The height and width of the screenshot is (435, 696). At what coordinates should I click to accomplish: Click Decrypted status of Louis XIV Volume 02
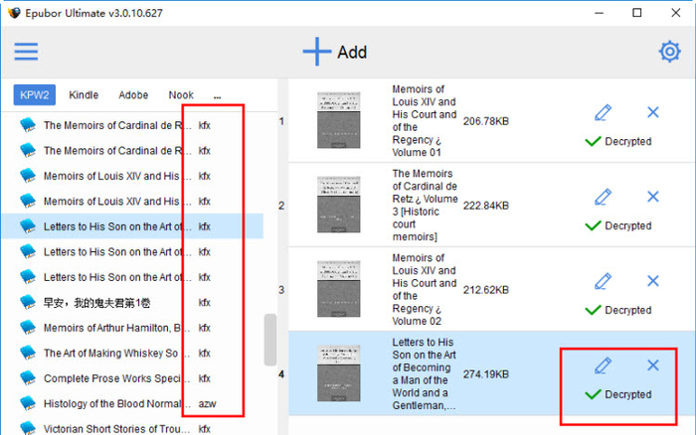point(618,310)
